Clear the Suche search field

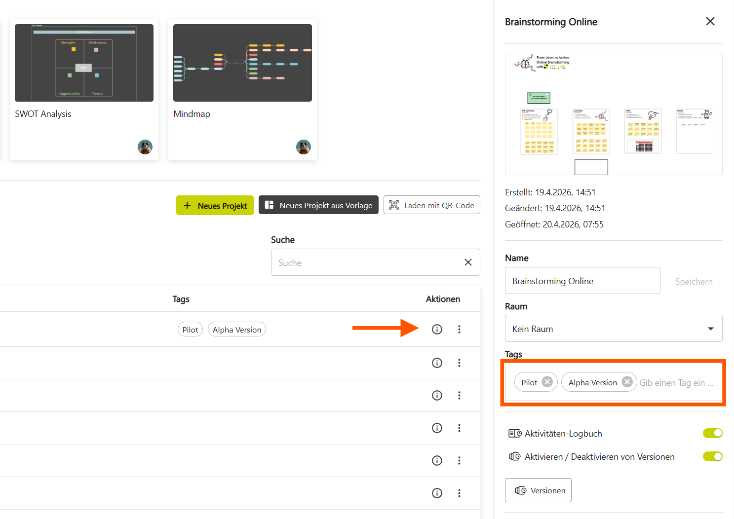pos(468,262)
